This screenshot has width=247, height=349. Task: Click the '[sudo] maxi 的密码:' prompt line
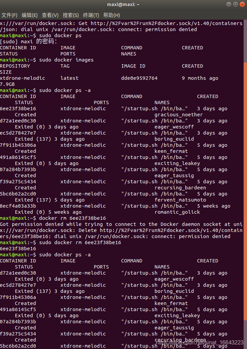click(28, 41)
